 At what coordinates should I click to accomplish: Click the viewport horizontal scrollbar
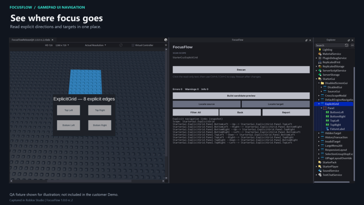tap(89, 181)
